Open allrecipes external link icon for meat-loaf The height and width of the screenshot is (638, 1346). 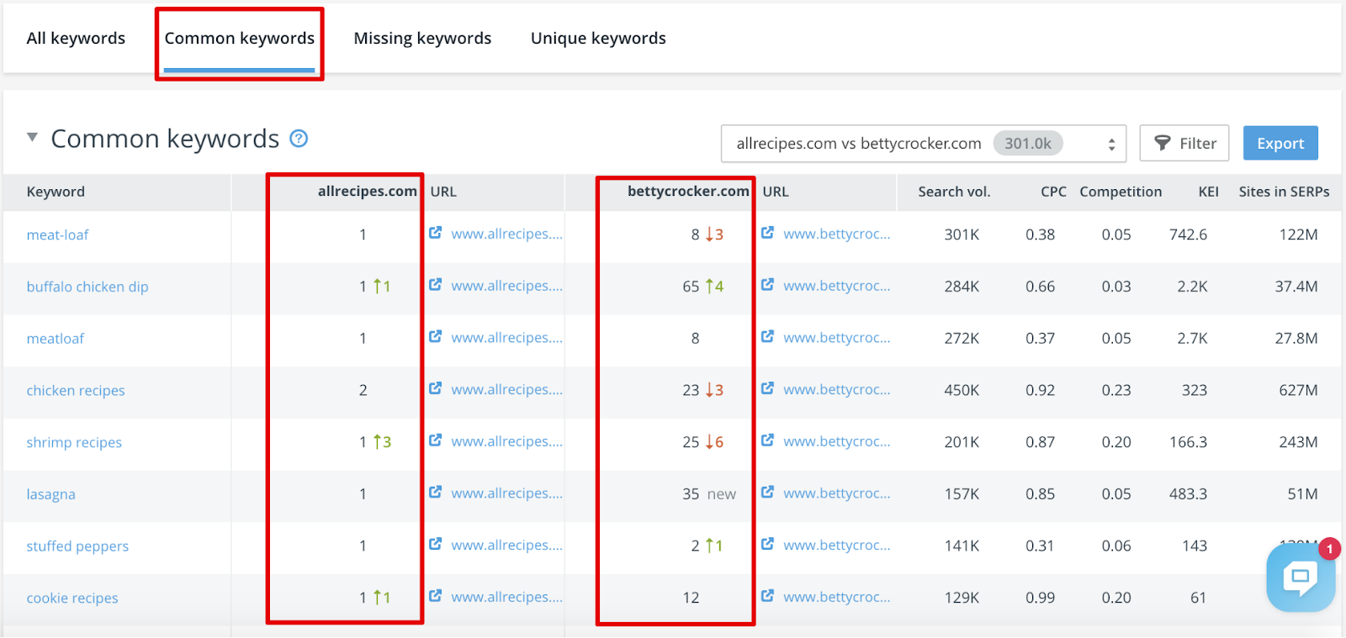click(x=435, y=233)
